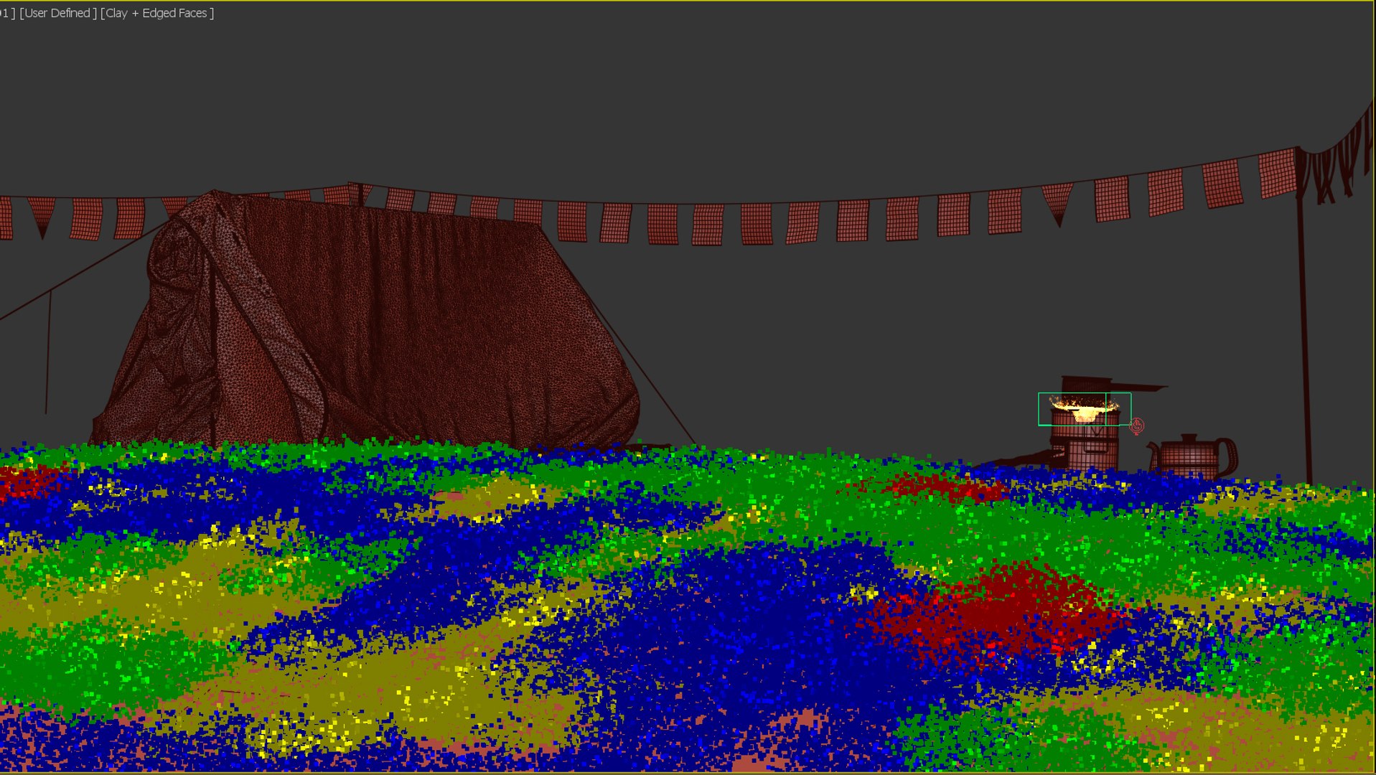The height and width of the screenshot is (775, 1376).
Task: Select the green fire simulation bounding box
Action: pyautogui.click(x=1084, y=409)
